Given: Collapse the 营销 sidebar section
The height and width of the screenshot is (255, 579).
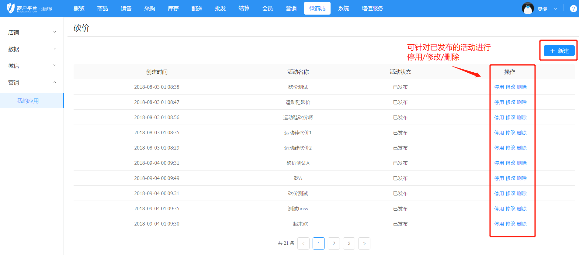Looking at the screenshot, I should 32,82.
